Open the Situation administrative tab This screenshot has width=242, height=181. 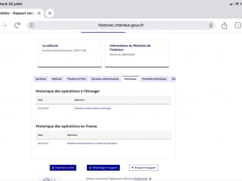pyautogui.click(x=105, y=79)
